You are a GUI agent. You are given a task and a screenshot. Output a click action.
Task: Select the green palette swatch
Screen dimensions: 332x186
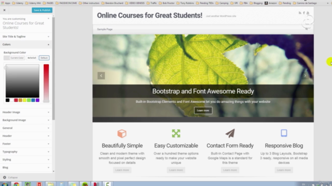click(29, 100)
